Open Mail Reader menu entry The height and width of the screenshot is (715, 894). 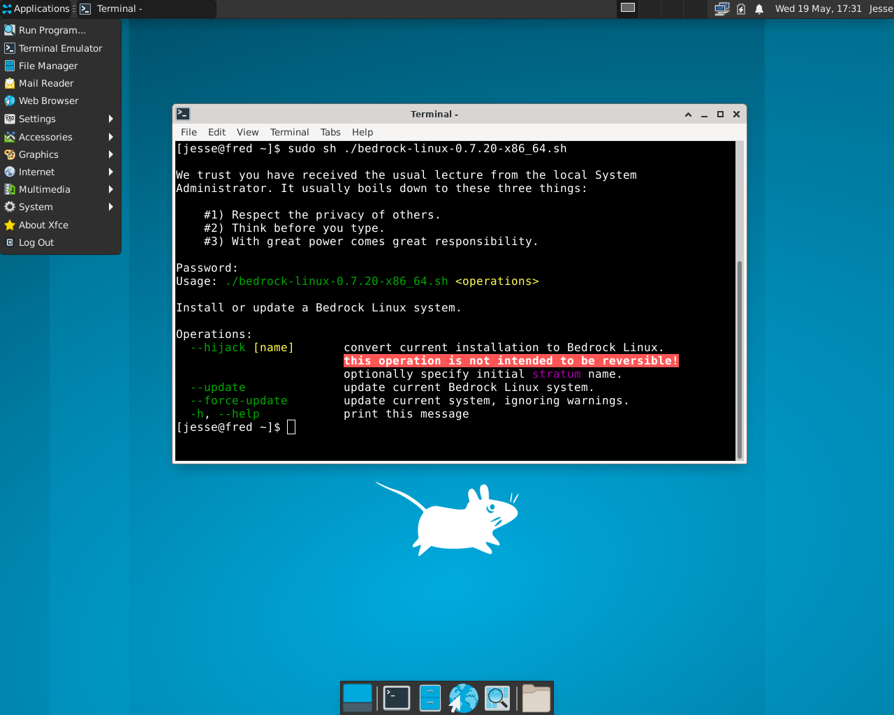click(61, 83)
